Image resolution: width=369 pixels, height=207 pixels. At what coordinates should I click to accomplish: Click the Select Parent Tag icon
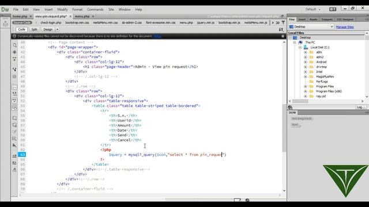[x=14, y=70]
